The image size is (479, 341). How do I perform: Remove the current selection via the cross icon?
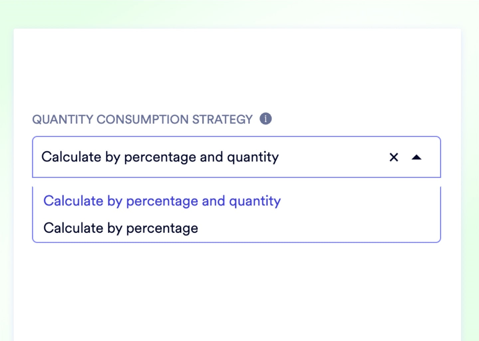coord(394,157)
